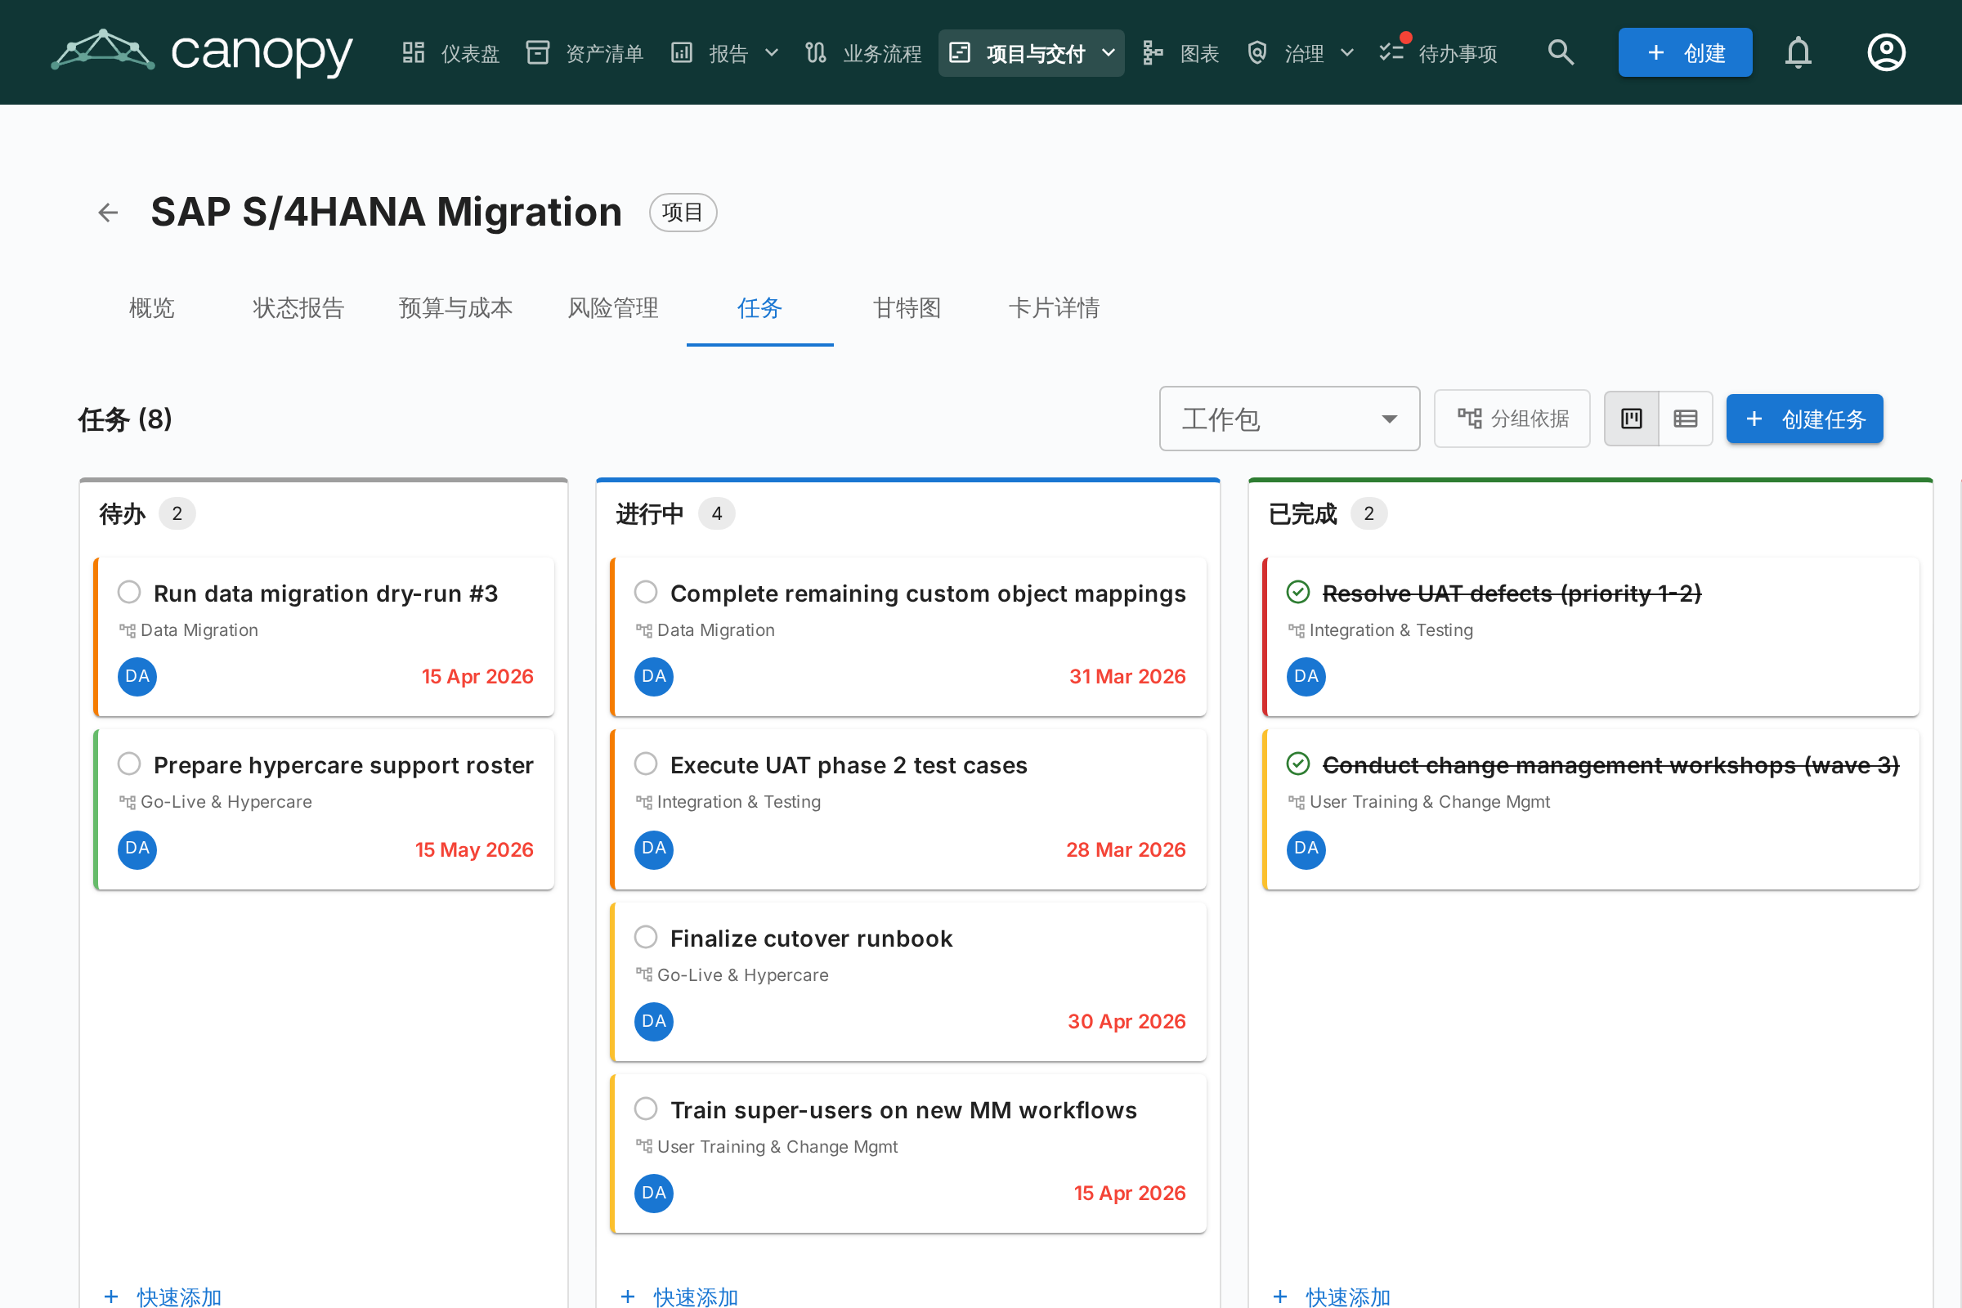Uncheck Resolve UAT defects (priority 1-2)
The image size is (1962, 1308).
pos(1298,592)
